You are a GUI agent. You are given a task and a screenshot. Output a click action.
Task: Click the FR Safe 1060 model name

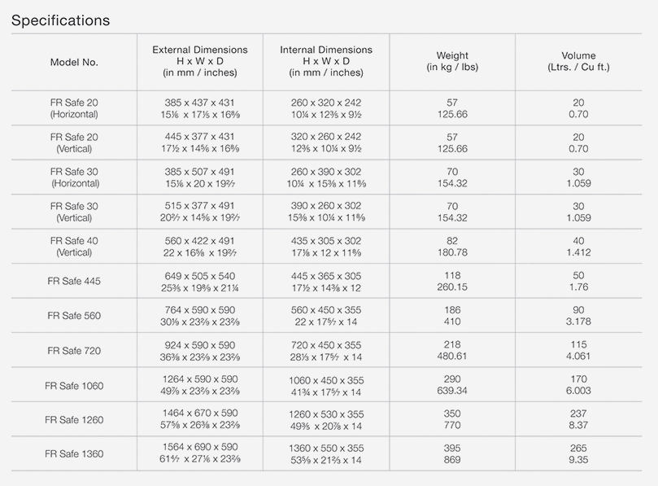(74, 385)
